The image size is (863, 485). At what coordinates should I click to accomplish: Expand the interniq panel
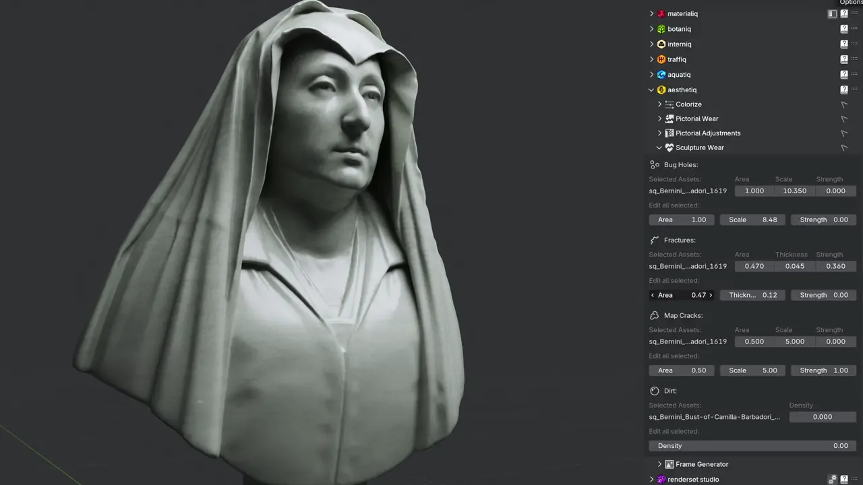(x=651, y=44)
